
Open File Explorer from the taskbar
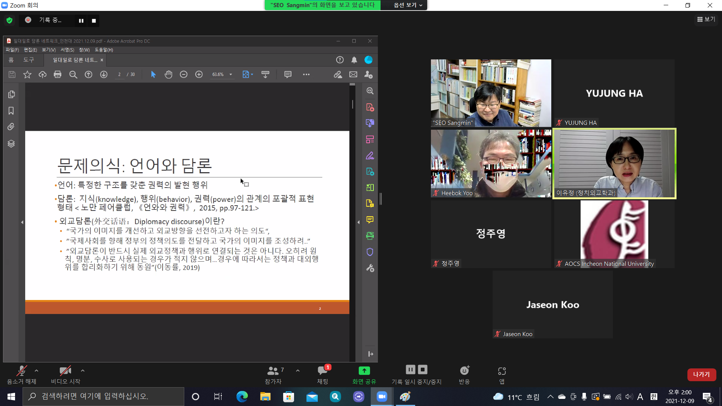265,397
